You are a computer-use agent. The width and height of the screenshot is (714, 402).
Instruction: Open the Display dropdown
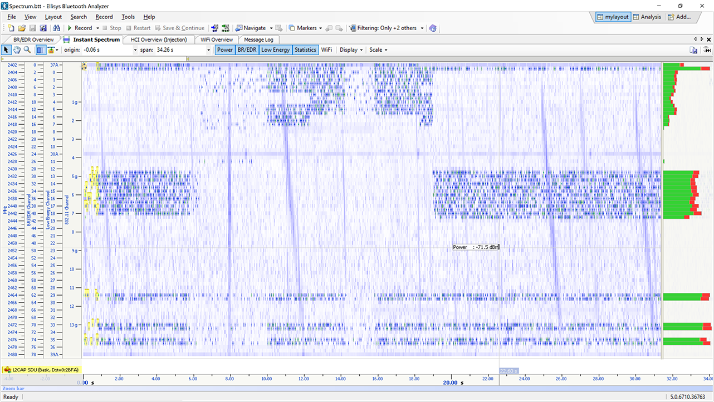[x=351, y=50]
